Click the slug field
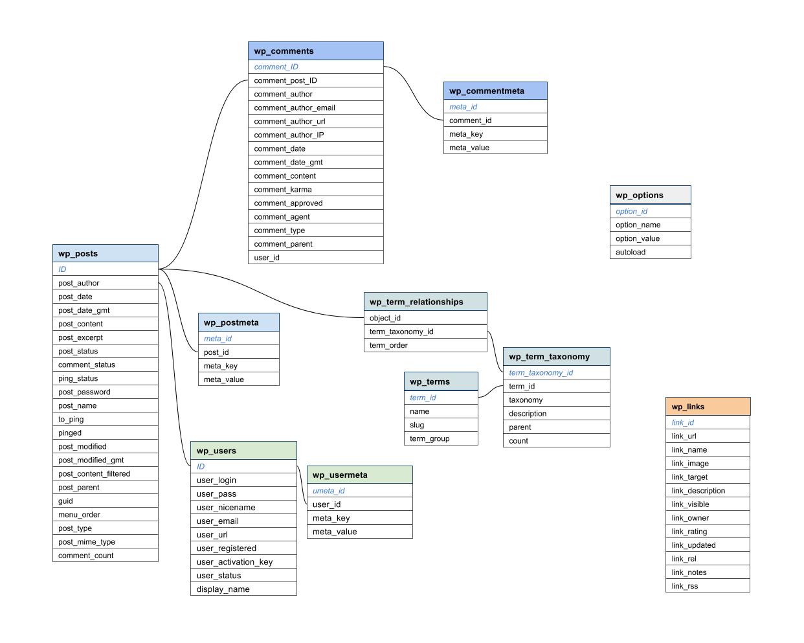This screenshot has height=643, width=804. pos(441,425)
